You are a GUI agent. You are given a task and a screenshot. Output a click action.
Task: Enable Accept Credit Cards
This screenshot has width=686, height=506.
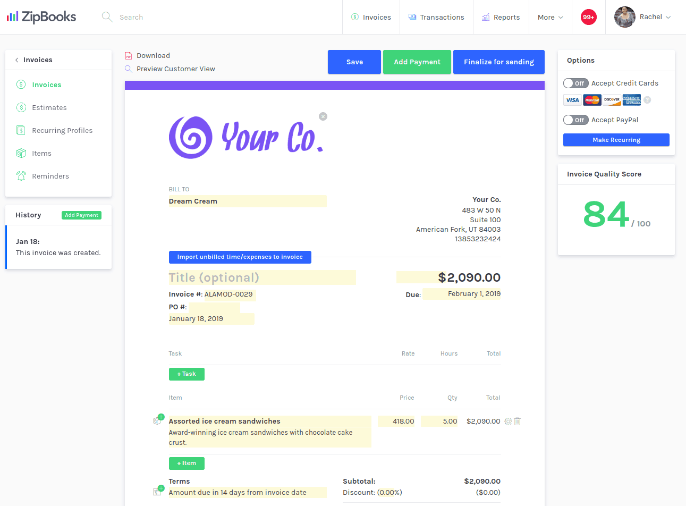(x=575, y=83)
